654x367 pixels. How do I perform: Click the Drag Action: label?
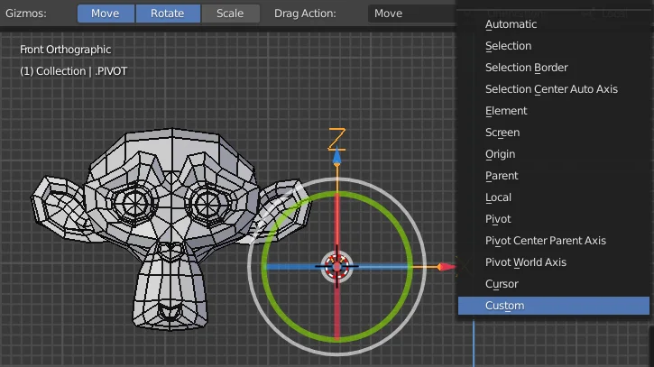click(305, 14)
